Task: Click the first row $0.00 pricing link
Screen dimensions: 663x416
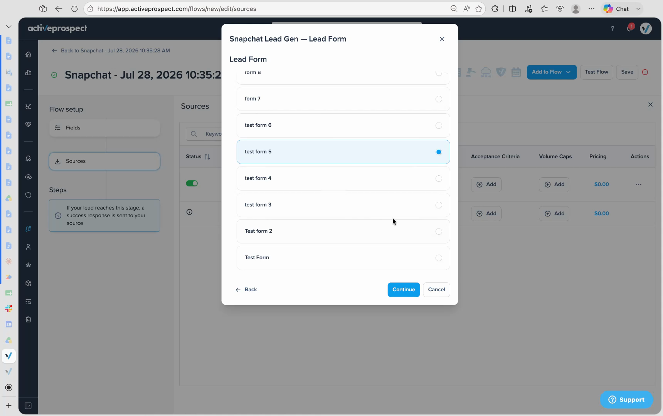Action: 601,185
